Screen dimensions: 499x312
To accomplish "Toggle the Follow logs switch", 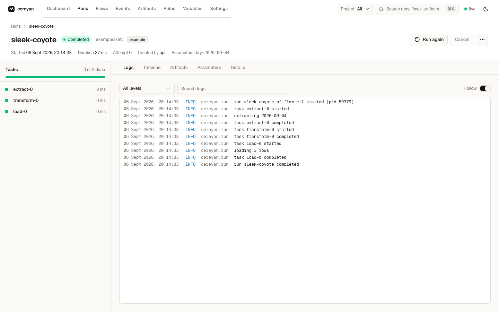I will pyautogui.click(x=485, y=88).
